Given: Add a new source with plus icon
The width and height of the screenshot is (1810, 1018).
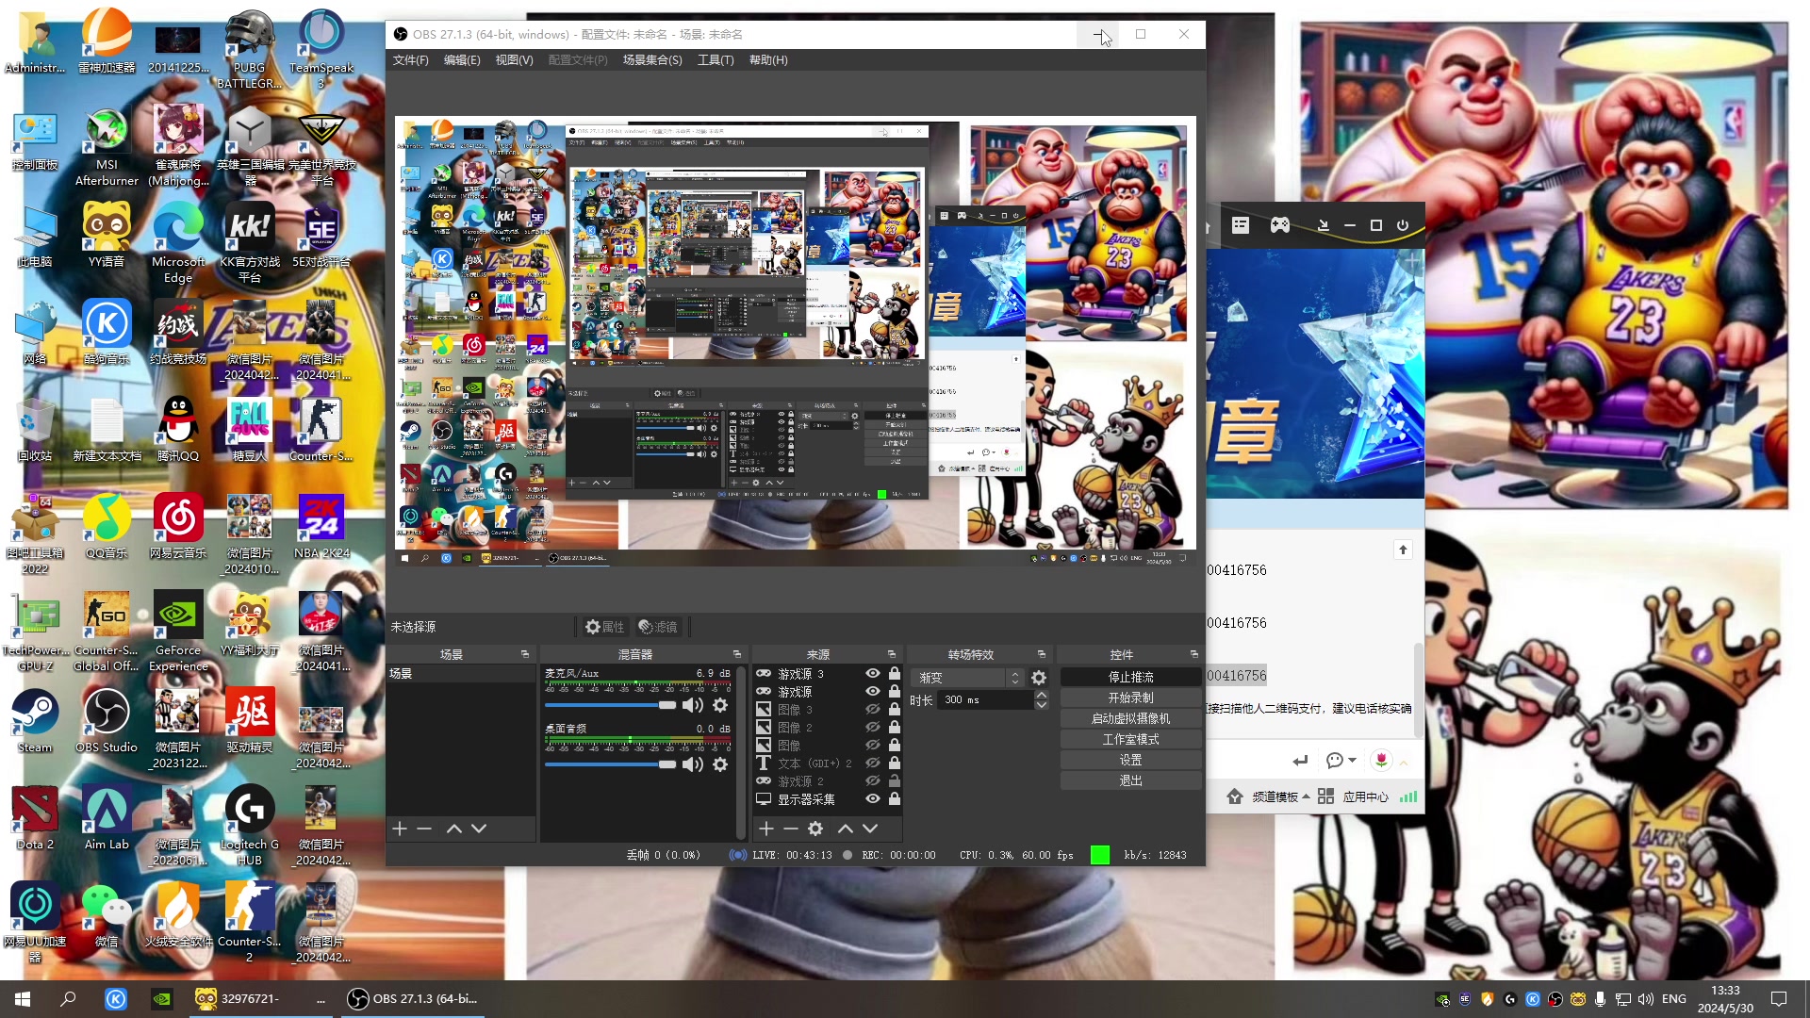Looking at the screenshot, I should 766,829.
